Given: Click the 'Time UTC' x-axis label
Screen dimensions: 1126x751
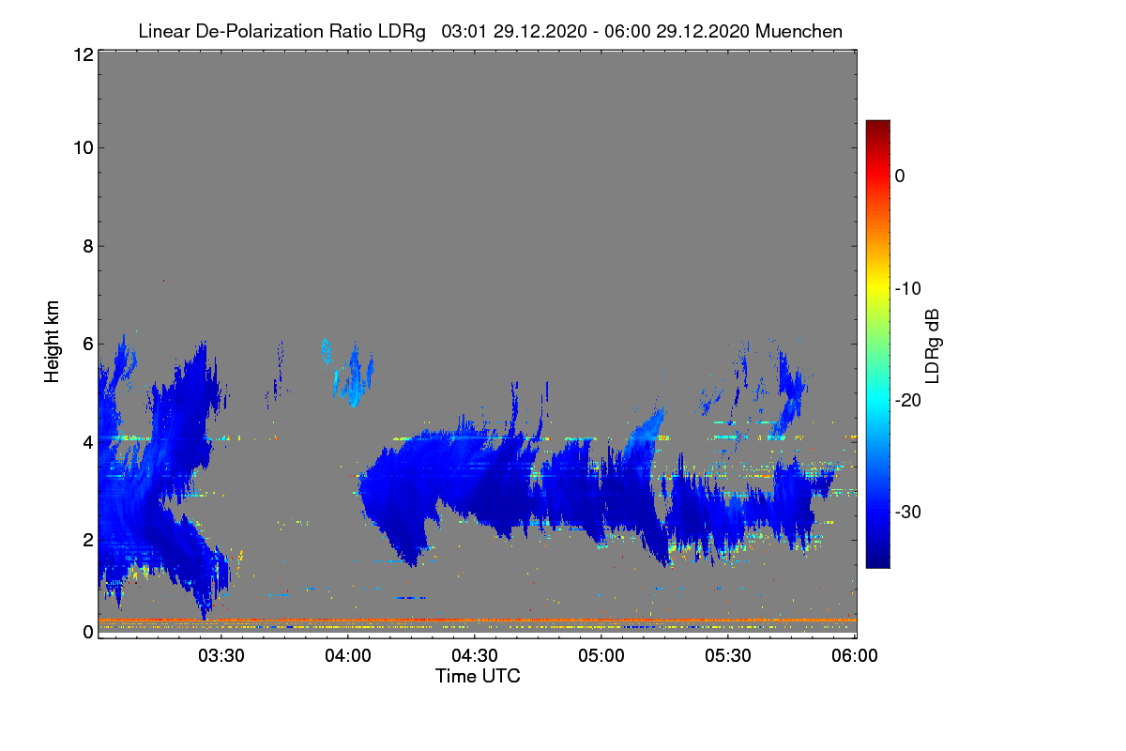Looking at the screenshot, I should coord(478,675).
